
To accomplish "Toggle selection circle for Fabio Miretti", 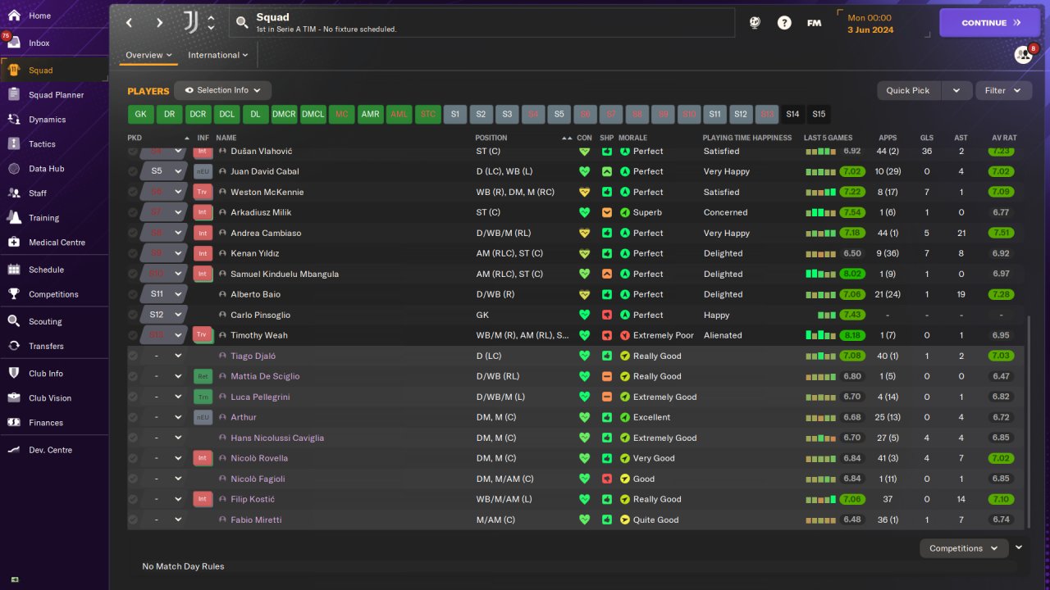I will (133, 520).
